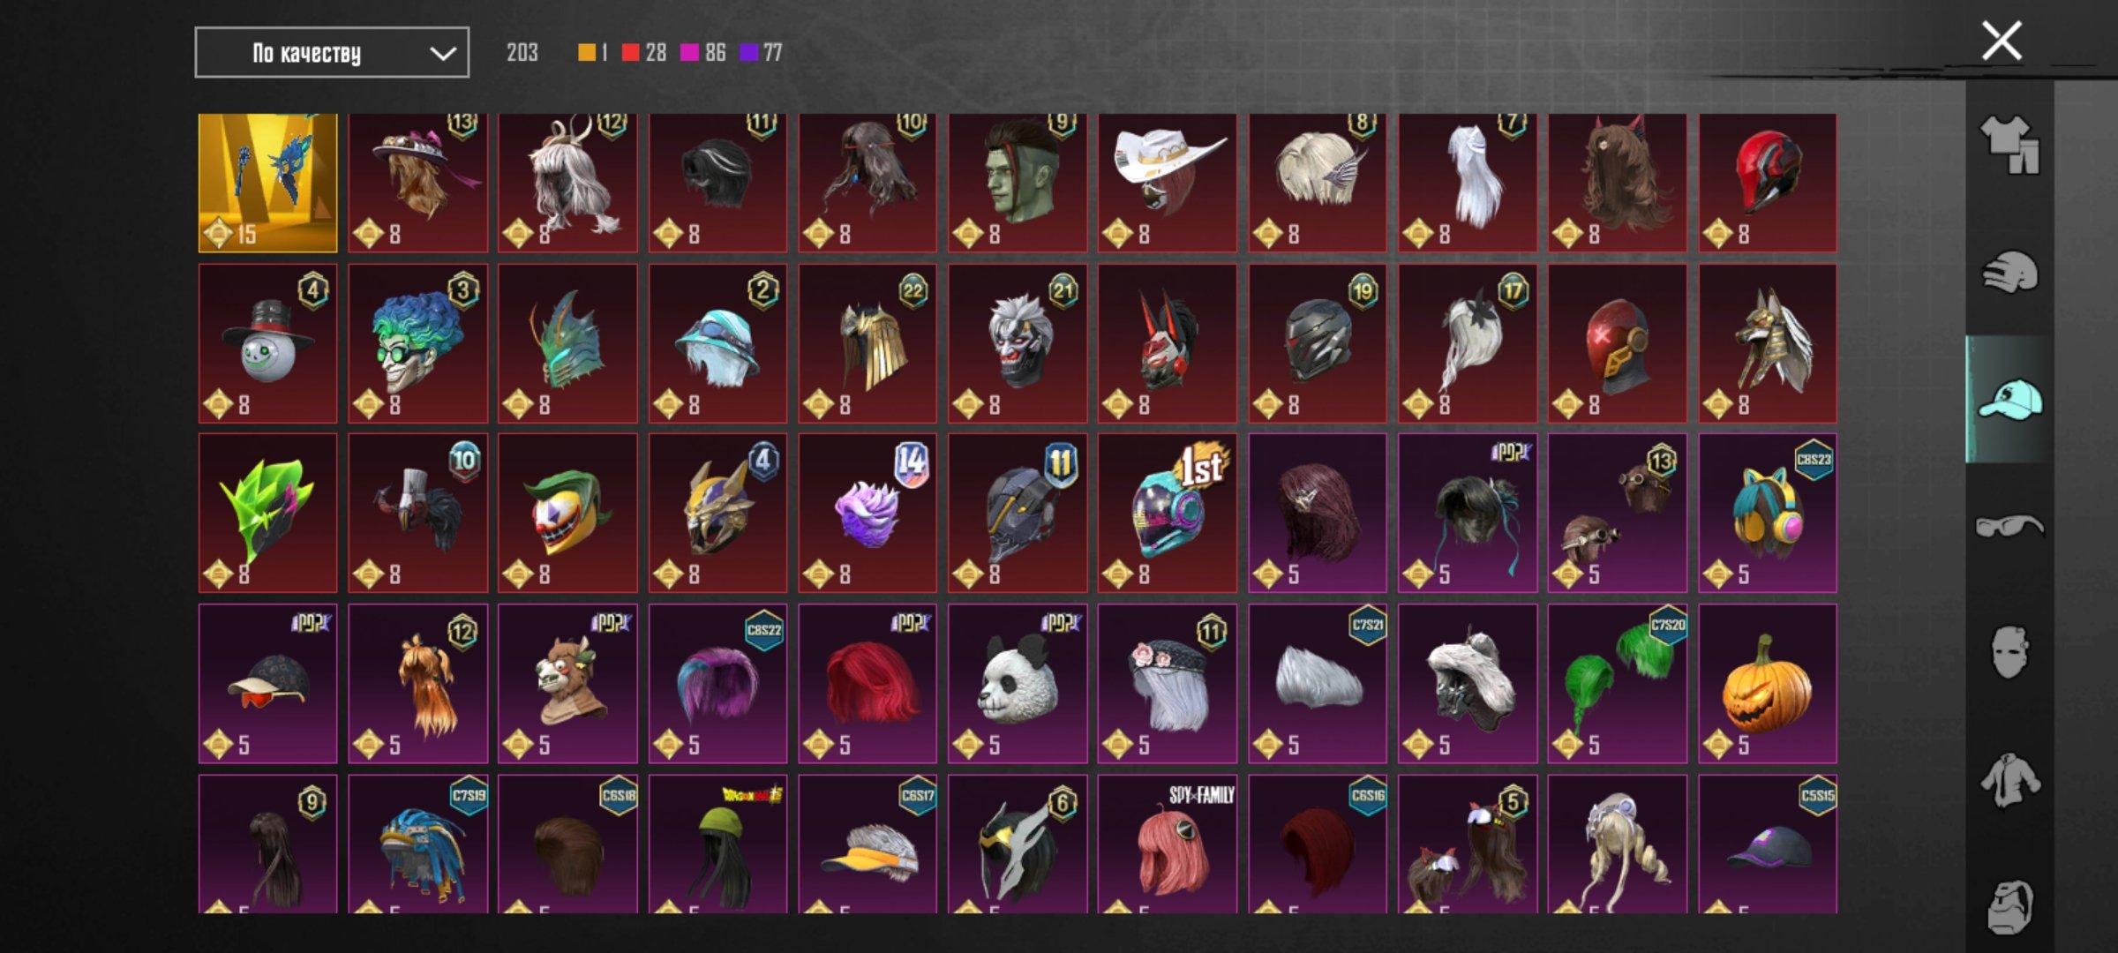Select the highlighted cap headwear category
Viewport: 2118px width, 953px height.
pos(2009,399)
